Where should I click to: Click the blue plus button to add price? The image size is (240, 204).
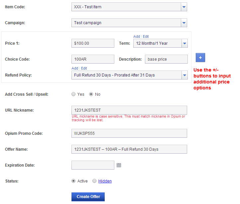point(200,58)
